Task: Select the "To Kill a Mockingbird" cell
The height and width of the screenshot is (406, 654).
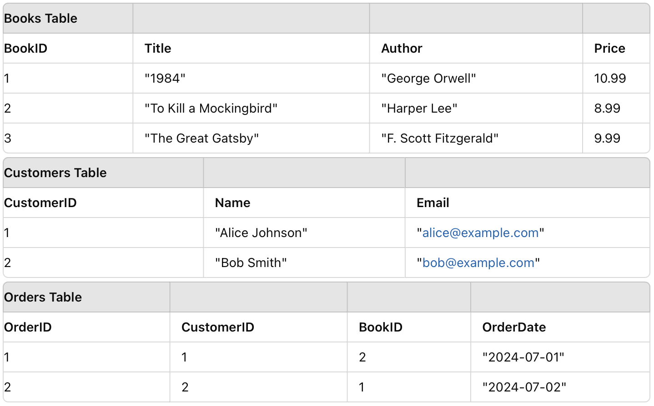Action: pos(211,109)
